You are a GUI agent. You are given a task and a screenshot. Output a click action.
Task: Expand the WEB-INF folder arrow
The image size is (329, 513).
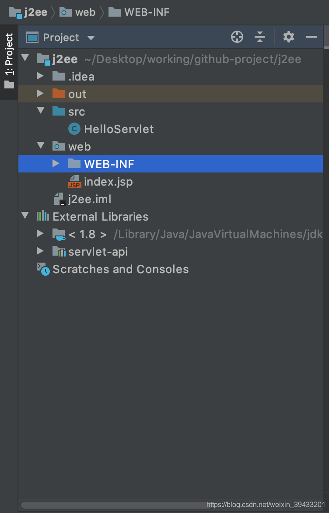[x=56, y=164]
